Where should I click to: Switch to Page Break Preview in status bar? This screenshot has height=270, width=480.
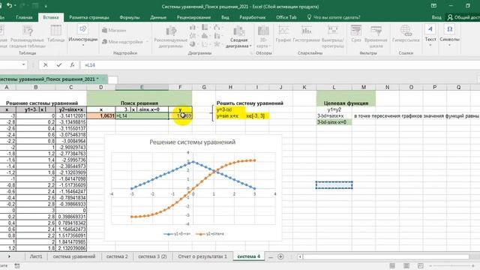[x=420, y=265]
